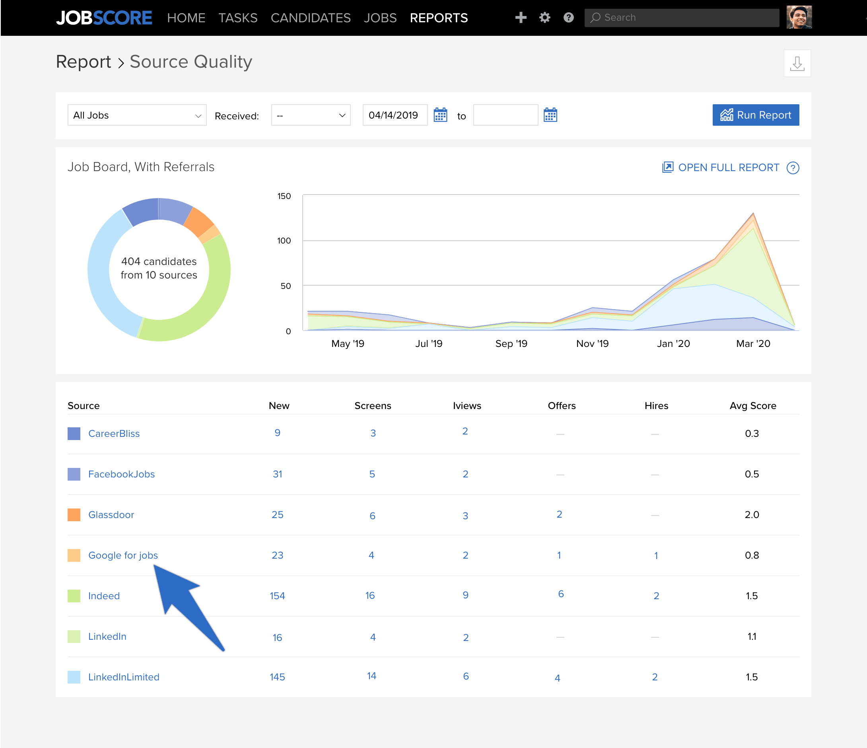Click Glassdoor's 25 new candidates
The height and width of the screenshot is (748, 867).
[278, 514]
